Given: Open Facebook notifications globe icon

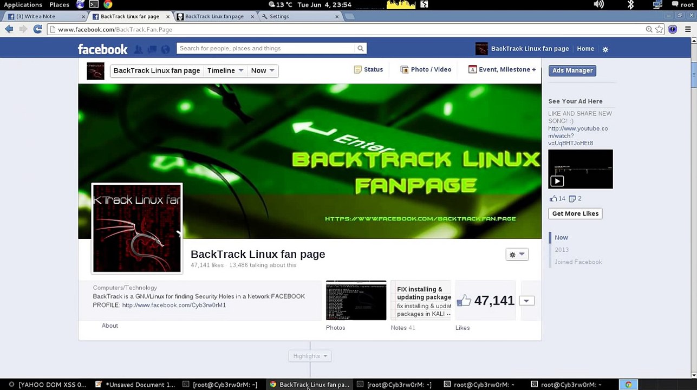Looking at the screenshot, I should (166, 49).
